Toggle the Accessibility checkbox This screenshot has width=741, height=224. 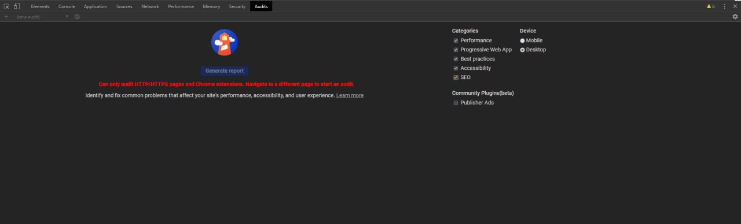(x=456, y=68)
